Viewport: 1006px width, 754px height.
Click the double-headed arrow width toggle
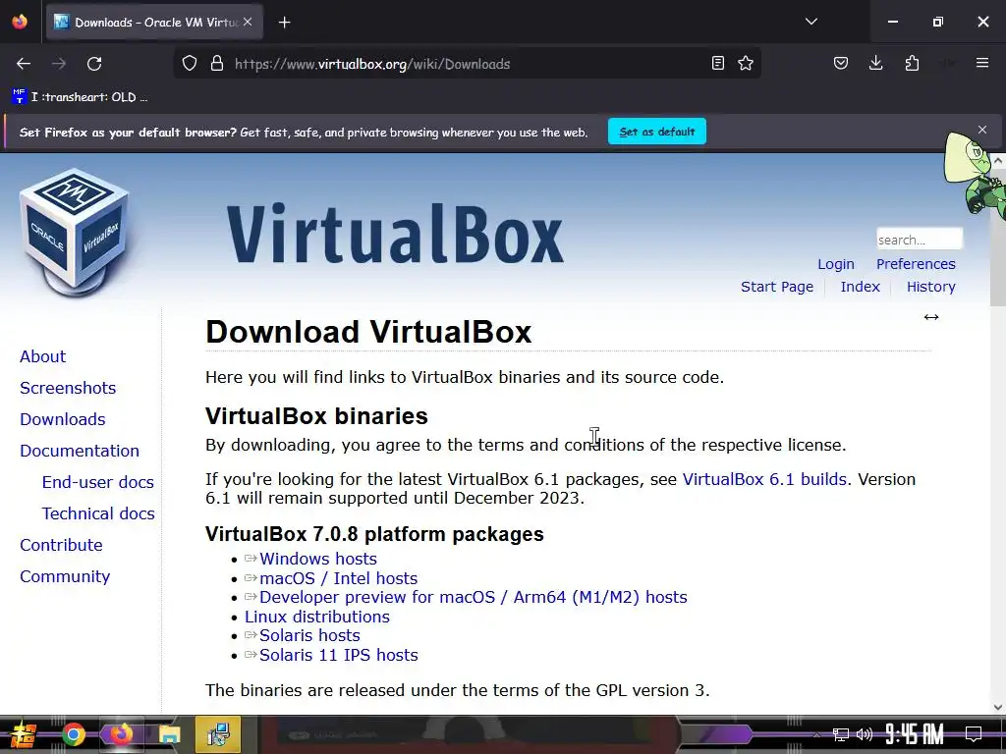931,317
